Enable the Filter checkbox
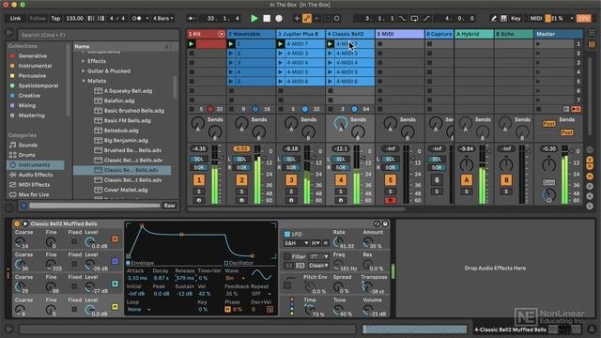Screen dimensions: 601x338 (x=287, y=256)
